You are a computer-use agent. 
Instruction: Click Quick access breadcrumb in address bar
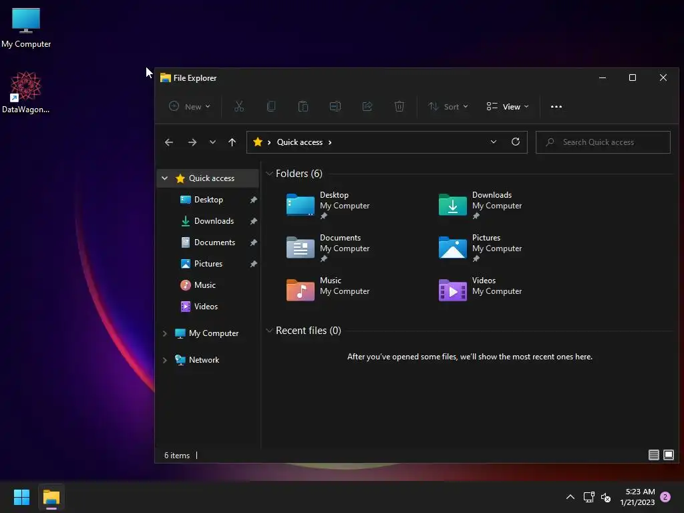pos(300,142)
